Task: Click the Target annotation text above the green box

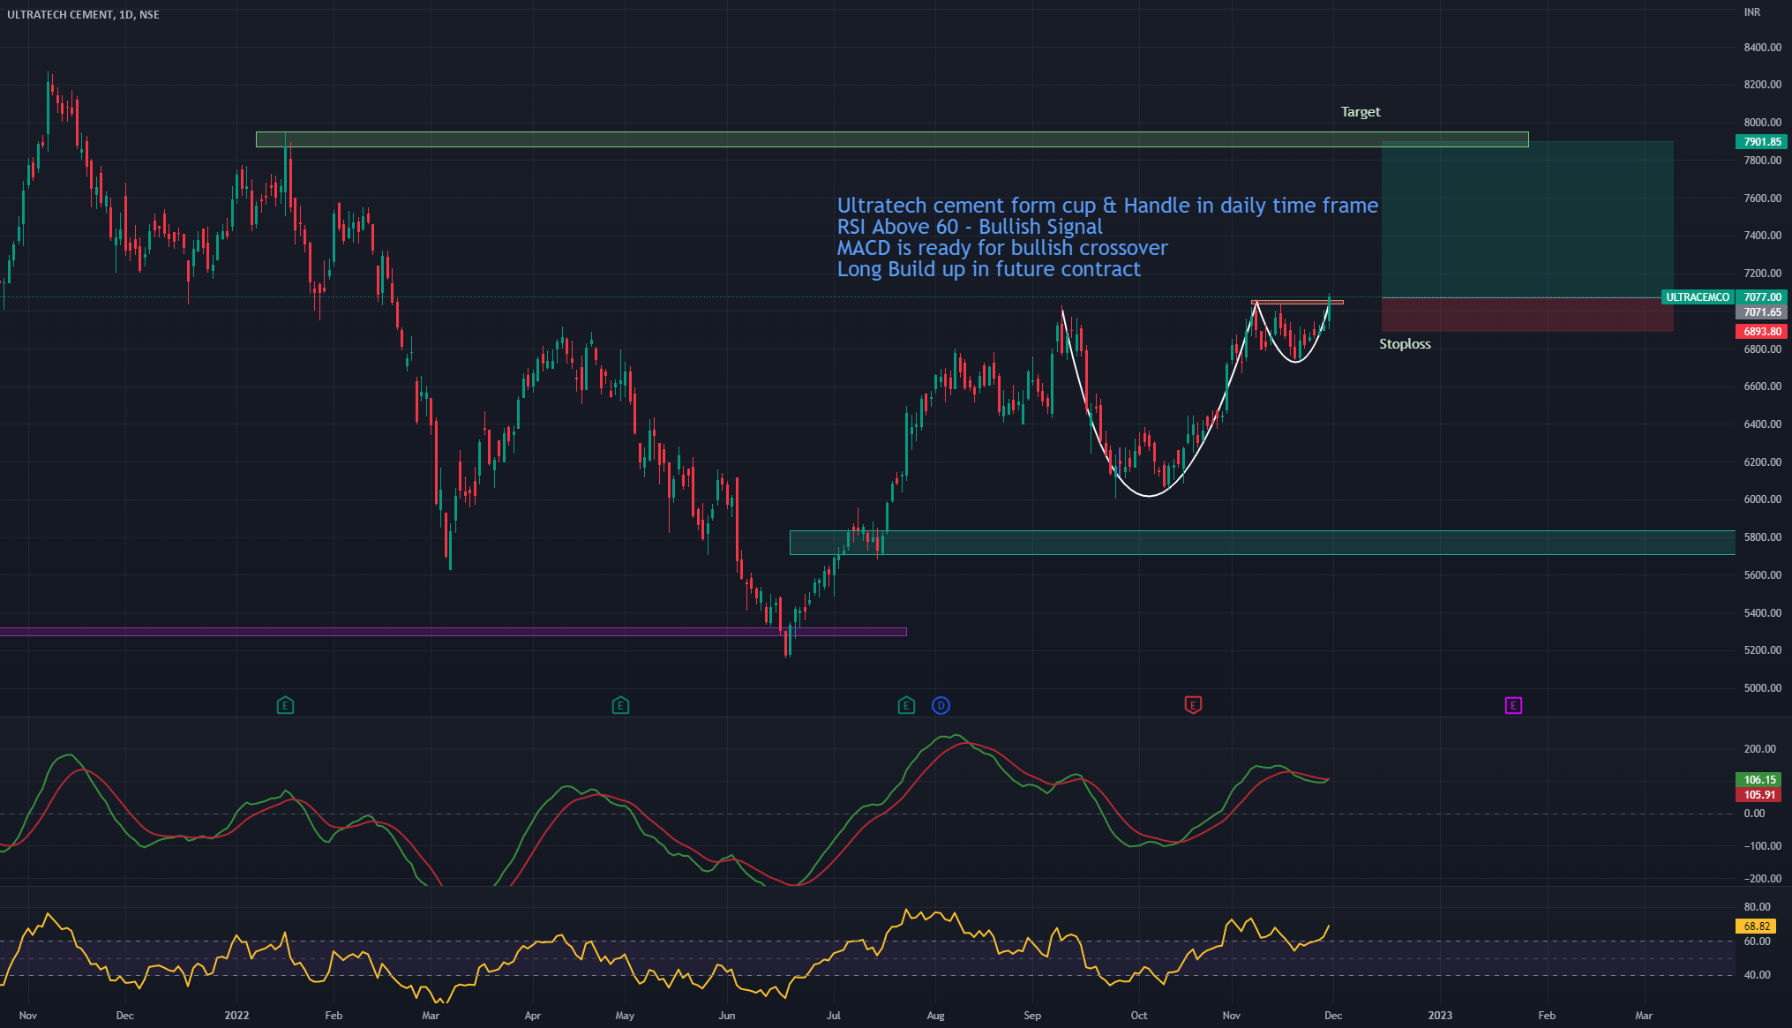Action: 1360,111
